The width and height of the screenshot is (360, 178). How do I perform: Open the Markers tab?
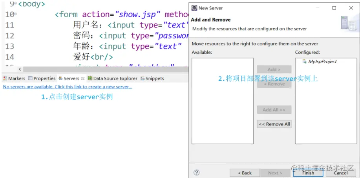click(x=14, y=78)
